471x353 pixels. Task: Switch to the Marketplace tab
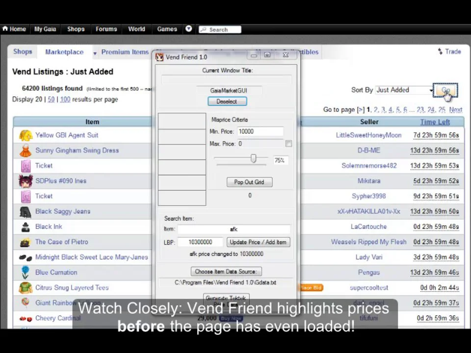[x=64, y=52]
